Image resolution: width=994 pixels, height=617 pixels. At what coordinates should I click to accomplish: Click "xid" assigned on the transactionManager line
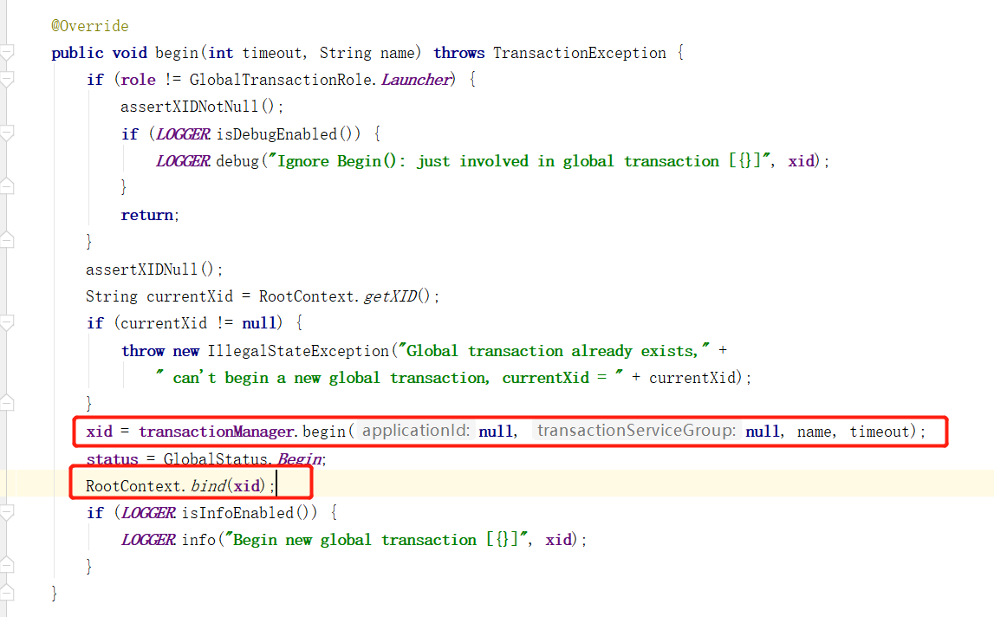100,432
